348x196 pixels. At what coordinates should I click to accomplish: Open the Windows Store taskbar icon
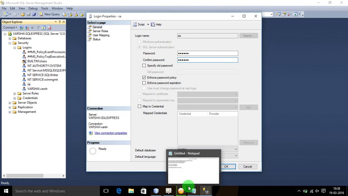click(144, 191)
